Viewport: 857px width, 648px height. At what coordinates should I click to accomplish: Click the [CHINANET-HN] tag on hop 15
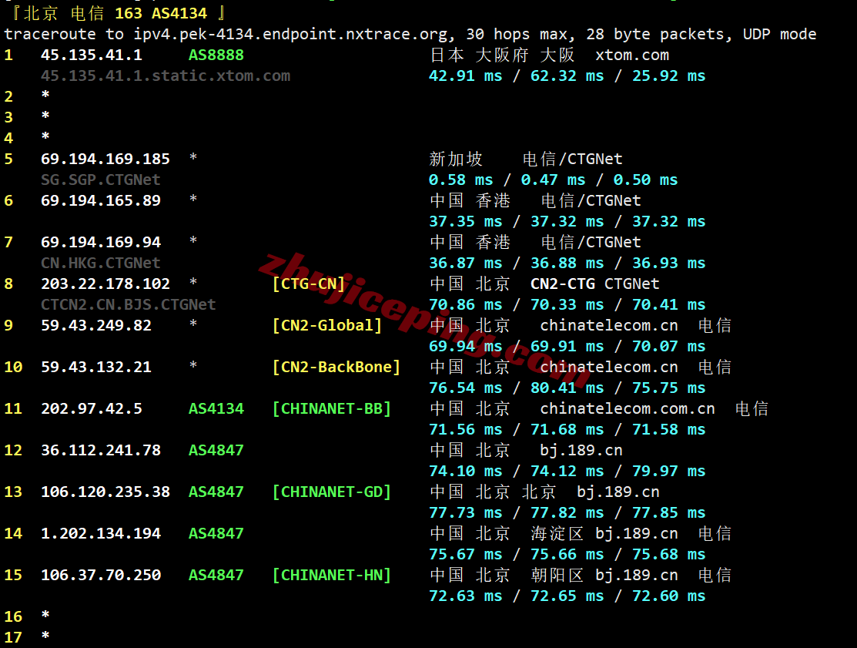tap(332, 575)
